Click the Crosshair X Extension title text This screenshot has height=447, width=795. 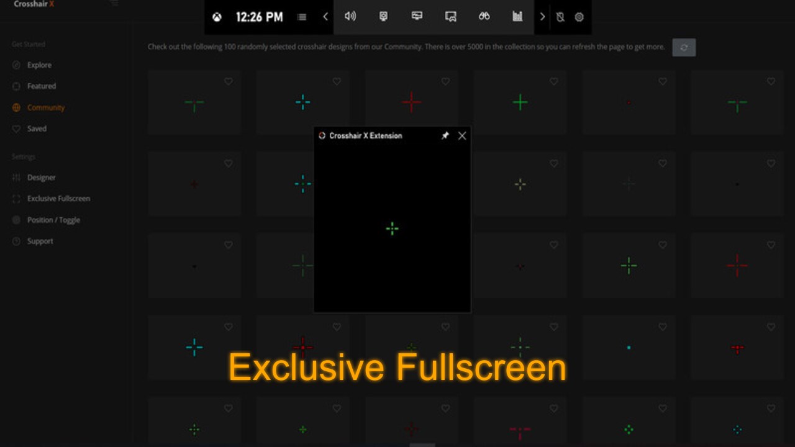pos(365,135)
